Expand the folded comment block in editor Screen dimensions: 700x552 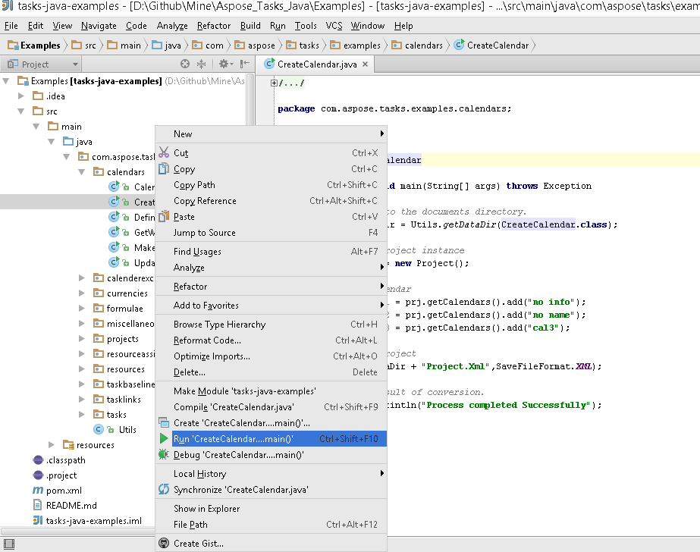pos(274,83)
